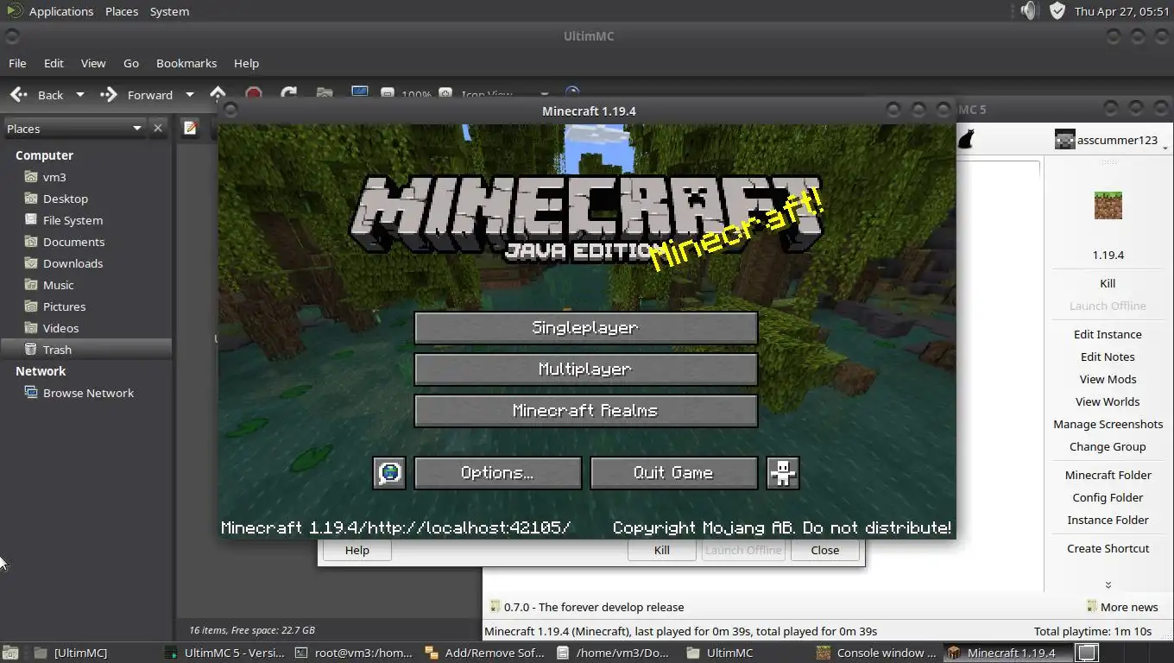Open Minecraft Folder from UltimMC sidebar
The width and height of the screenshot is (1174, 663).
1108,475
